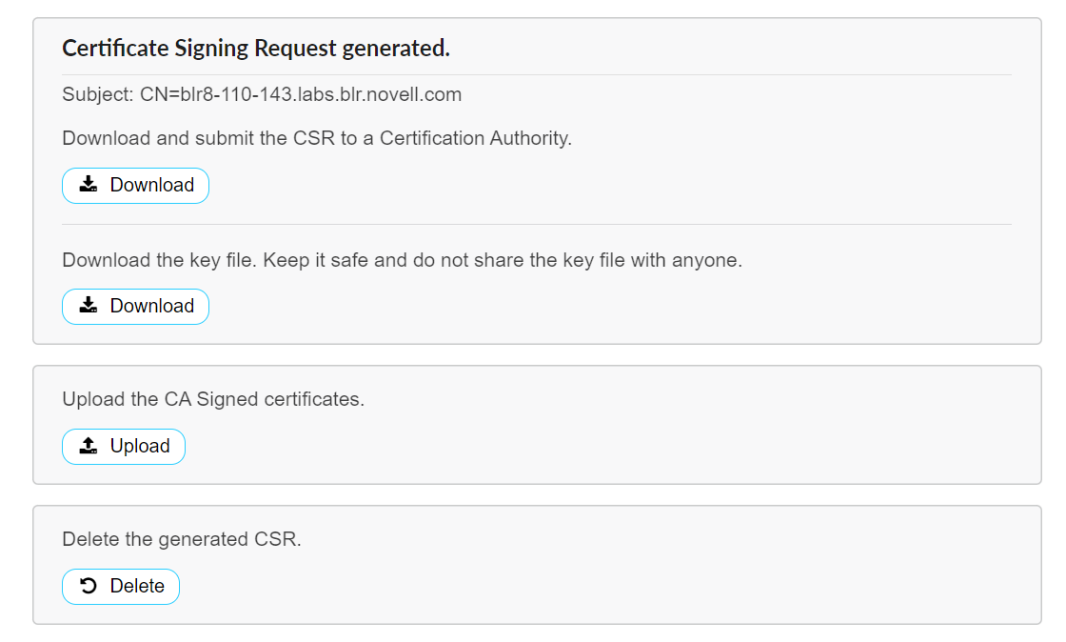Click the download icon for the CSR
The width and height of the screenshot is (1066, 642).
click(x=89, y=185)
